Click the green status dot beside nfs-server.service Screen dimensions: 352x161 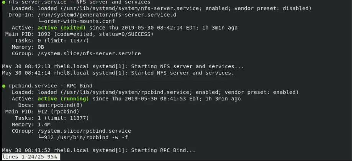click(4, 2)
